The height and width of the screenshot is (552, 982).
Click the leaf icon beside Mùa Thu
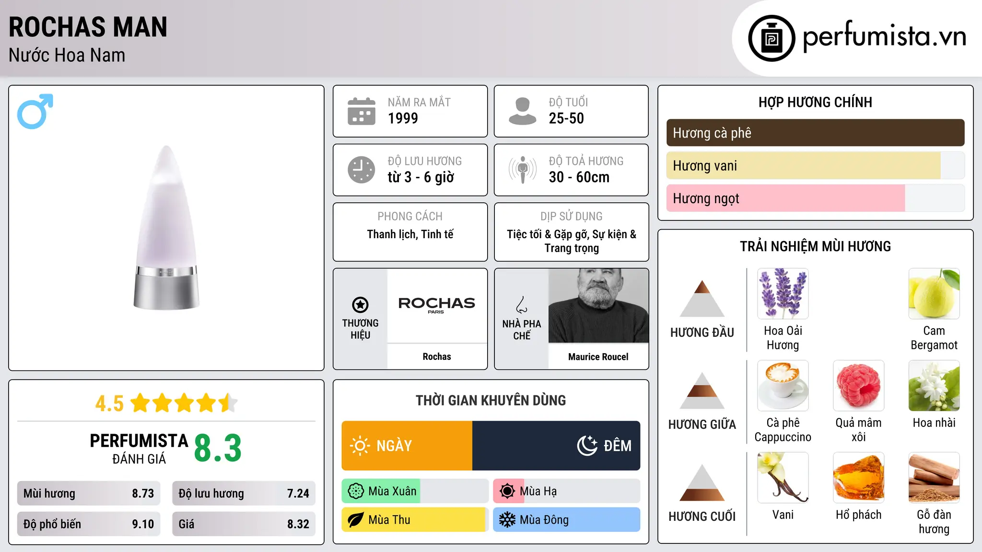point(356,520)
